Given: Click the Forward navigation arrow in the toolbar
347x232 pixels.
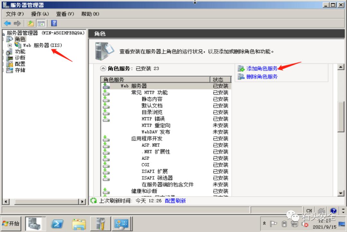Looking at the screenshot, I should click(x=17, y=23).
